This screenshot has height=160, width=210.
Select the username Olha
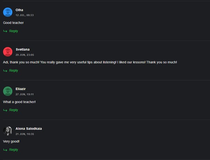pyautogui.click(x=19, y=10)
